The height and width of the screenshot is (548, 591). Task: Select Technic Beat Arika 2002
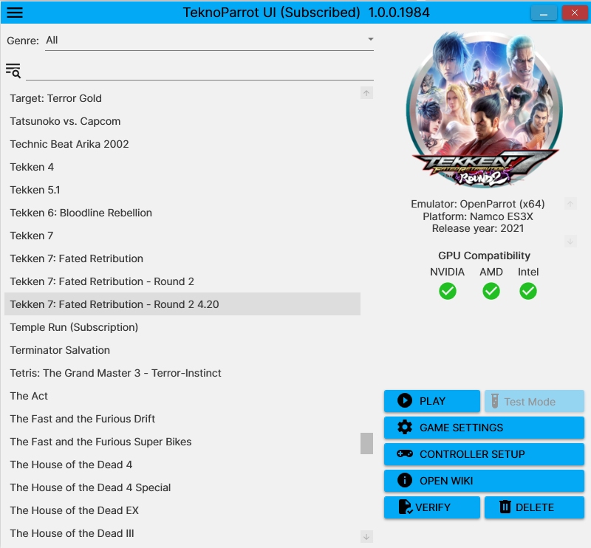pos(182,144)
